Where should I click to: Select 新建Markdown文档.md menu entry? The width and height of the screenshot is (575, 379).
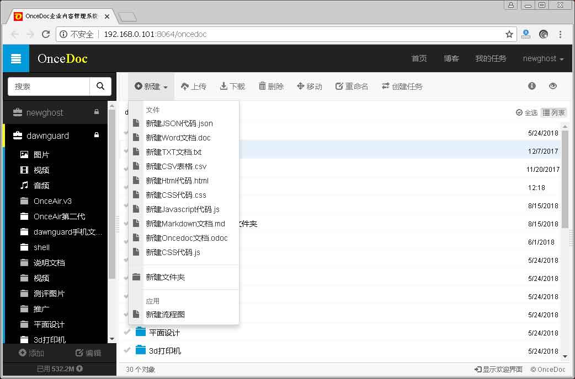coord(185,224)
